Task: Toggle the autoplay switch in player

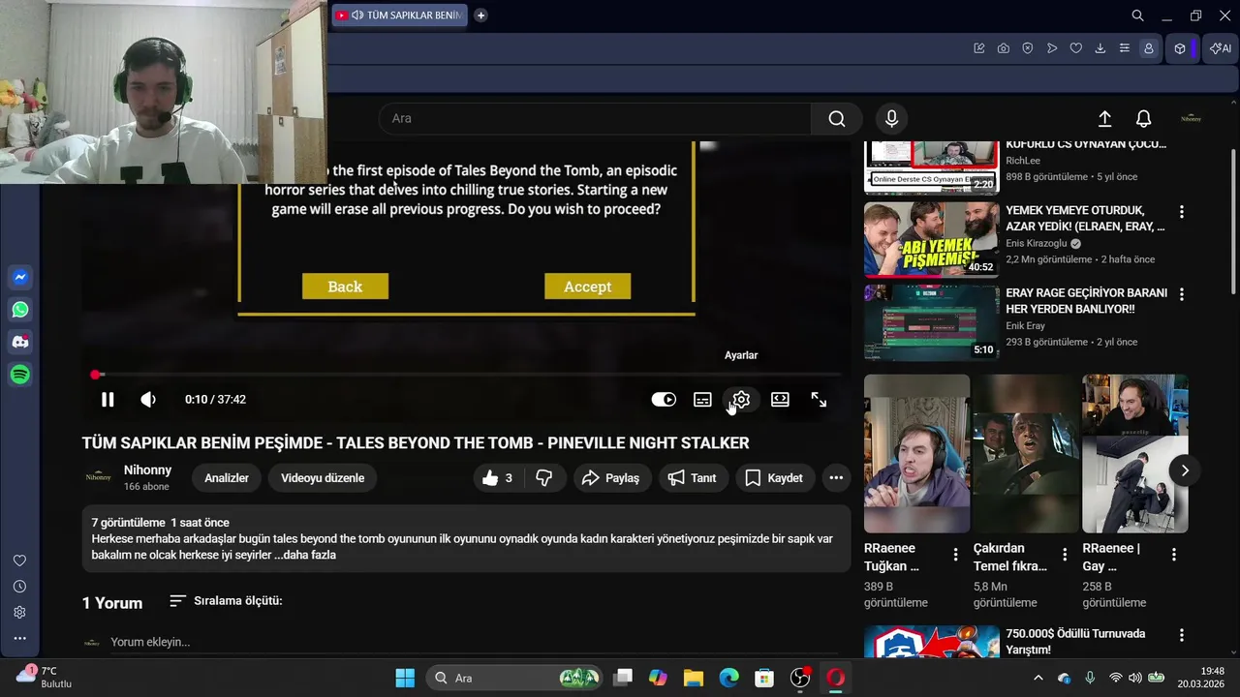Action: [664, 400]
